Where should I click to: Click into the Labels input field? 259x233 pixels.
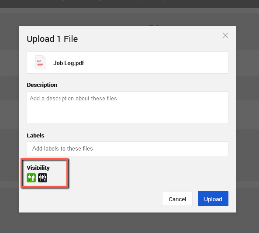point(128,149)
